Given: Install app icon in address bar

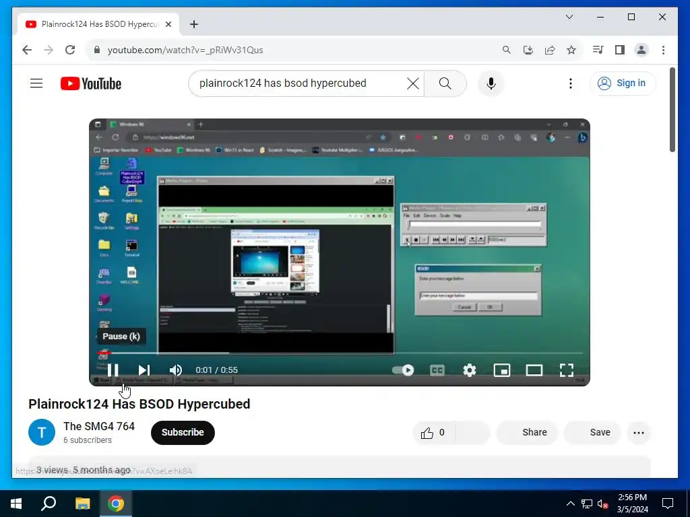Looking at the screenshot, I should click(528, 50).
